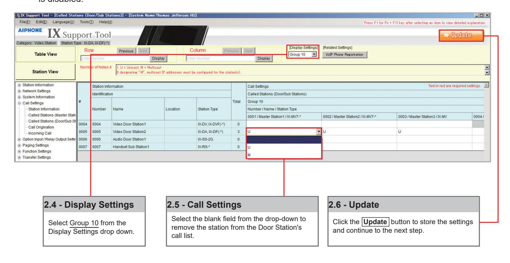Switch to Table View
Viewport: 510px width, 263px height.
tap(46, 54)
